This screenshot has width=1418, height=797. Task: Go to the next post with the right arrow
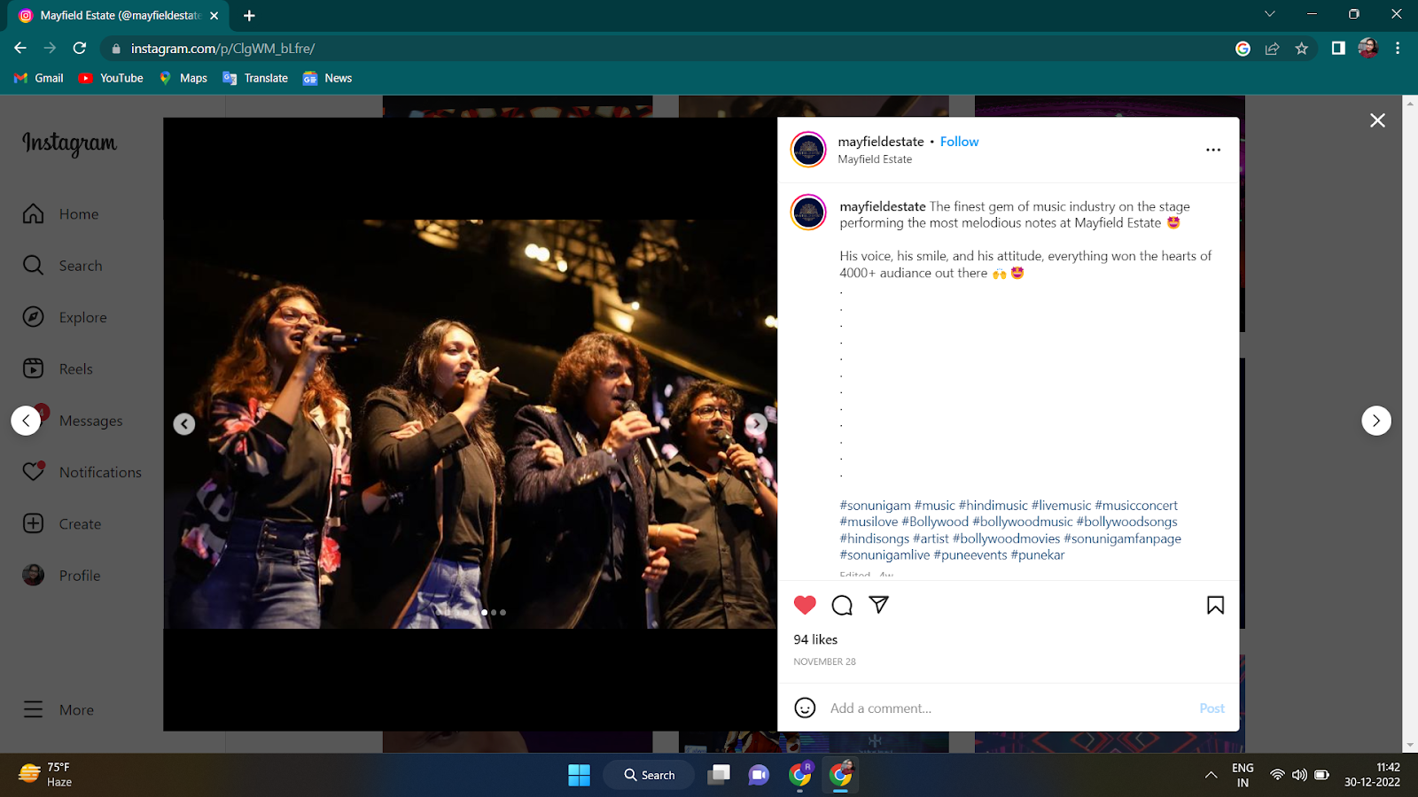[x=1376, y=421]
